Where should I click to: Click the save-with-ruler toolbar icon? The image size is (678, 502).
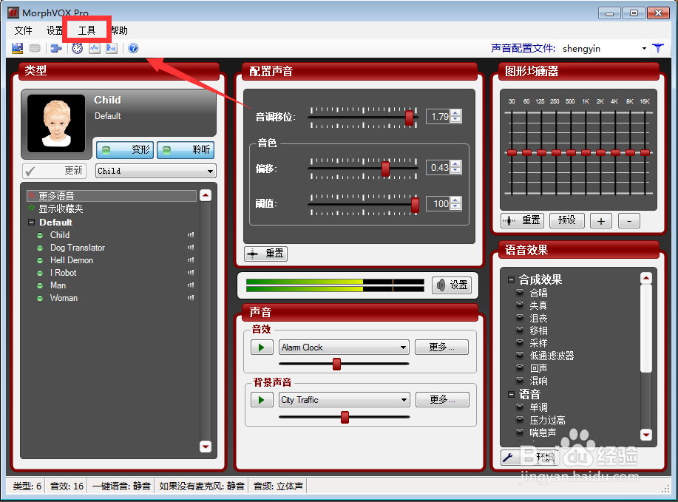point(17,49)
